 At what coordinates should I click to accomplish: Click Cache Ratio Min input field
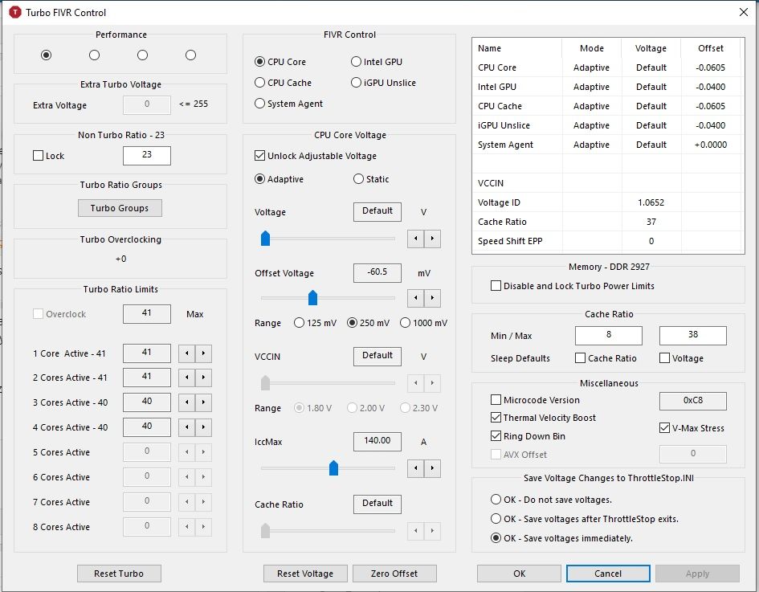tap(609, 336)
